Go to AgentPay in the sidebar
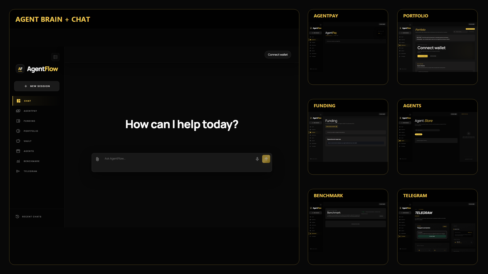Image resolution: width=488 pixels, height=274 pixels. [x=30, y=111]
